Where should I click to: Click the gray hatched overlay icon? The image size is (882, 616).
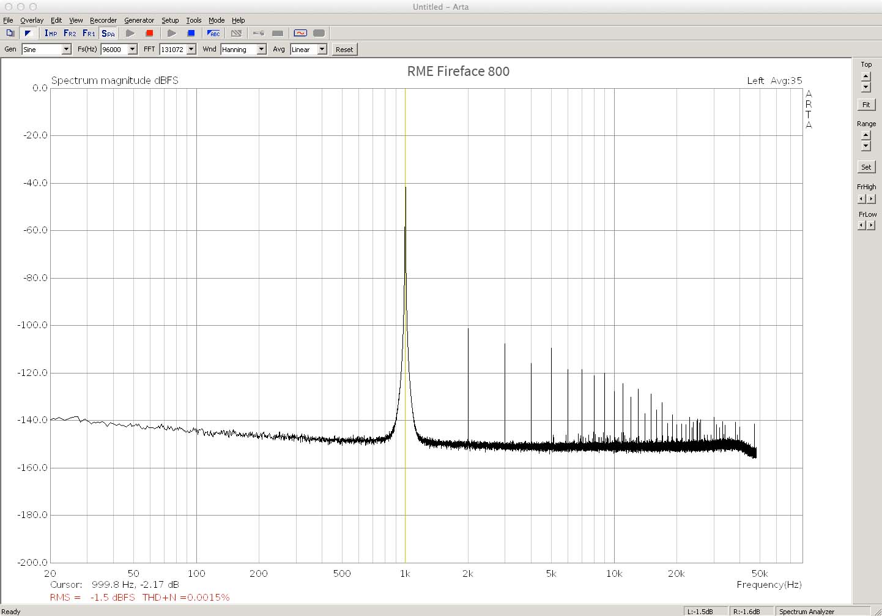[x=236, y=33]
